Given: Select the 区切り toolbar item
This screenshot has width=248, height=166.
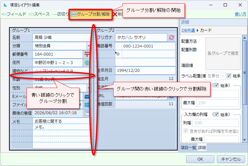Looking at the screenshot, I should [x=60, y=14].
